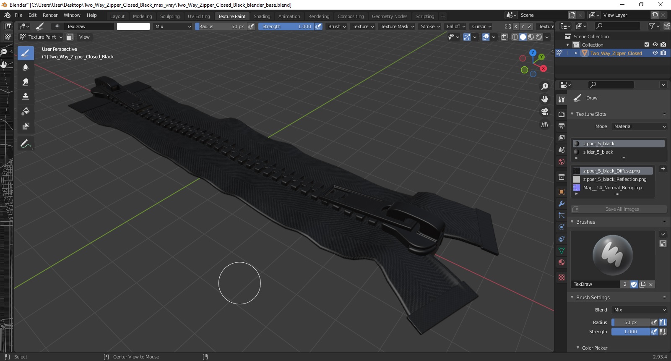
Task: Open Texture Slots Mode Material dropdown
Action: [639, 126]
